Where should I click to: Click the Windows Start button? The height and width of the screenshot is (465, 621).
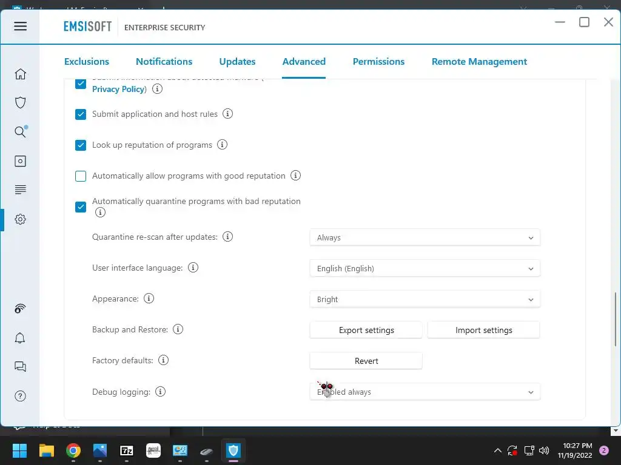click(20, 450)
